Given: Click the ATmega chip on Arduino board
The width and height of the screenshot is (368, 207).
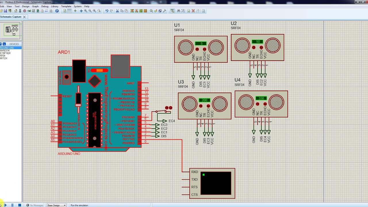Looking at the screenshot, I should [x=95, y=120].
